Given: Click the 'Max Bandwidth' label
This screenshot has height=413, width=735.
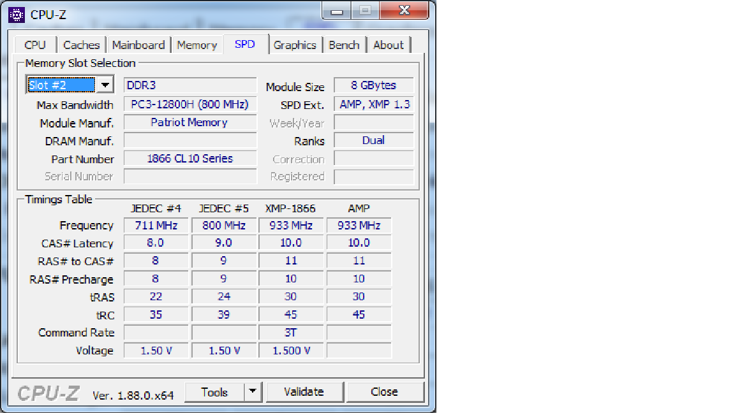Looking at the screenshot, I should [75, 105].
